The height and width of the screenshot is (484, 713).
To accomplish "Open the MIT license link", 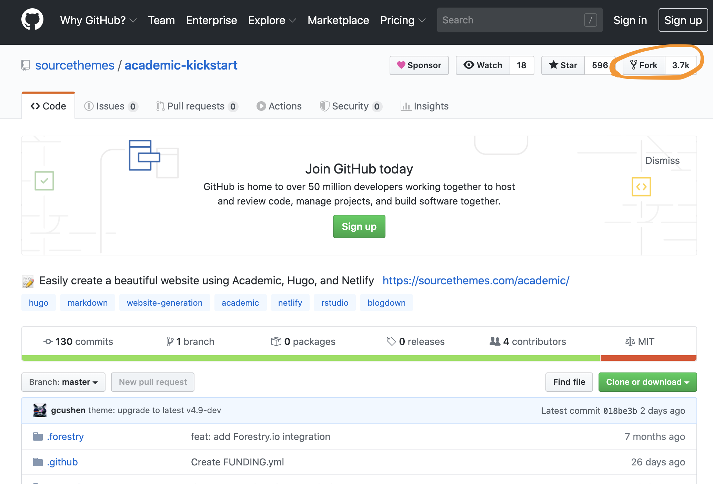I will tap(640, 341).
